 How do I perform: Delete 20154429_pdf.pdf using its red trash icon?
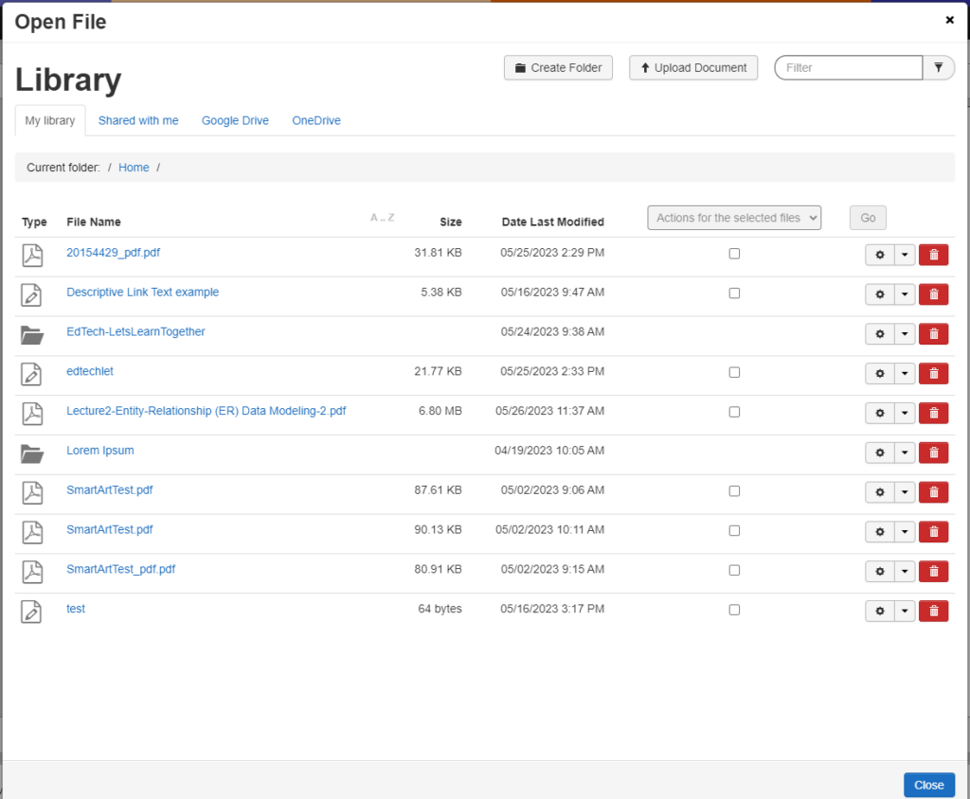[x=933, y=255]
